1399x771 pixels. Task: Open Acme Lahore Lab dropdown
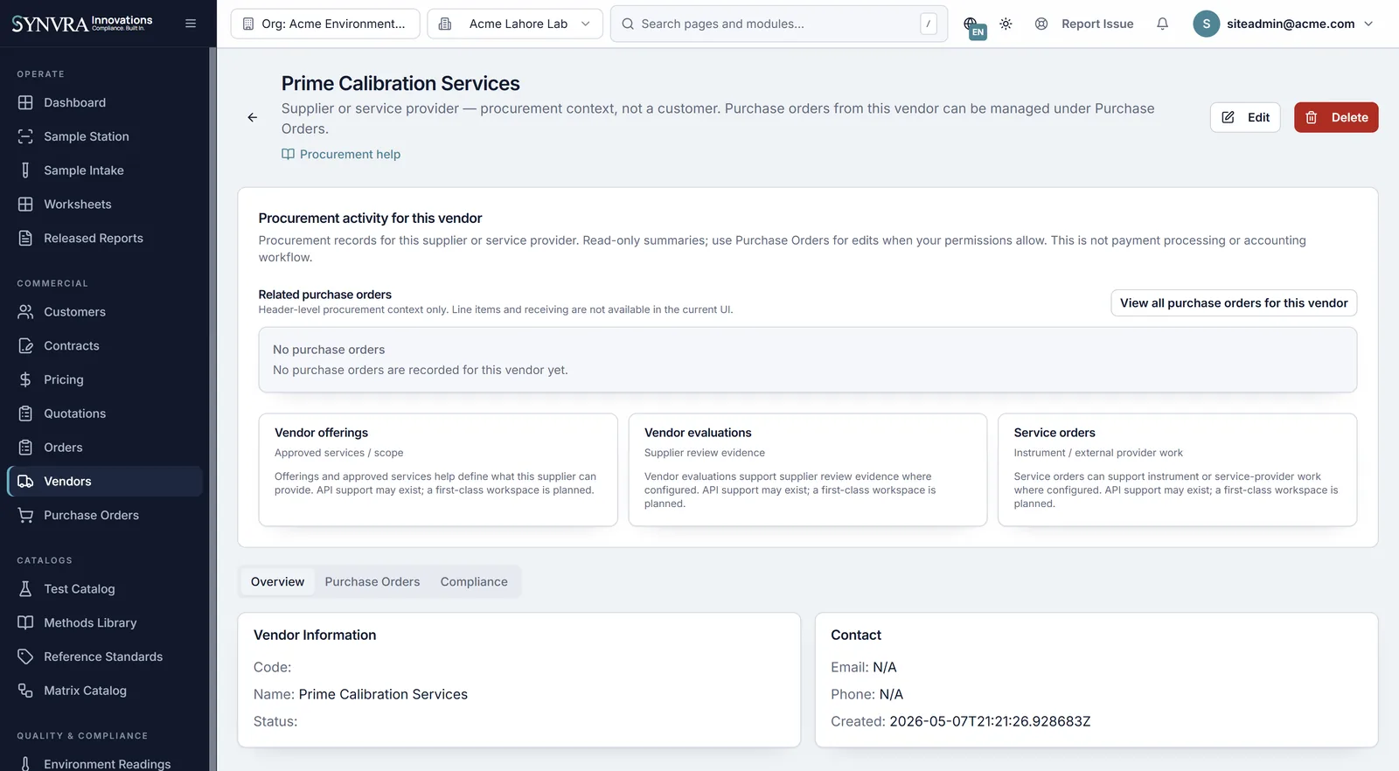pos(515,24)
